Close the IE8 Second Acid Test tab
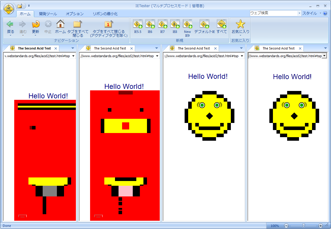This screenshot has height=229, width=331. pyautogui.click(x=215, y=48)
